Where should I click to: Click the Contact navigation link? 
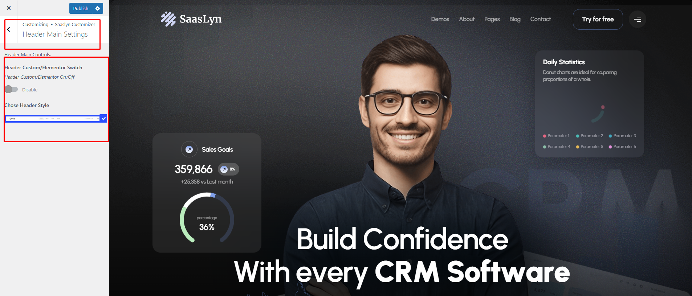[x=540, y=19]
